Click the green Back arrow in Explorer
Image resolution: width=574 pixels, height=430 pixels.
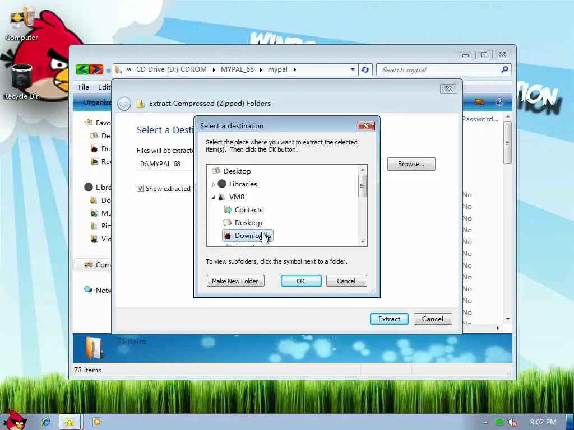click(x=83, y=69)
